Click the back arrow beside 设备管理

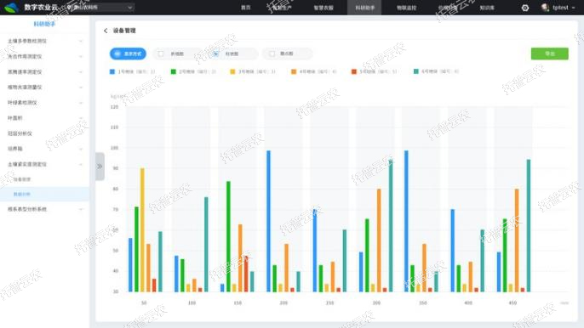click(106, 31)
